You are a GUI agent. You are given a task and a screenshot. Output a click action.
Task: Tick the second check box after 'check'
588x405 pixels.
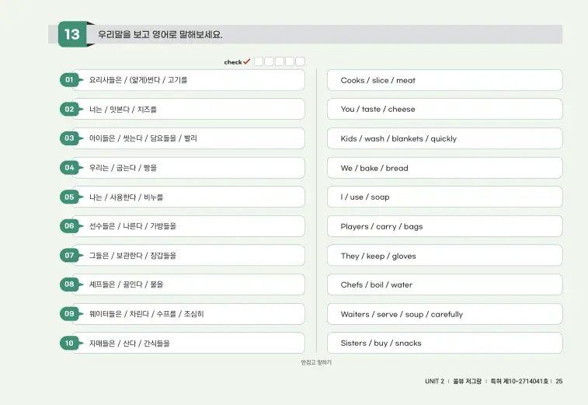click(x=269, y=61)
